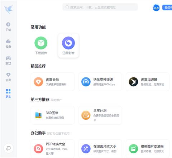The image size is (172, 158).
Task: Open the 下载 section in sidebar
Action: [x=8, y=27]
